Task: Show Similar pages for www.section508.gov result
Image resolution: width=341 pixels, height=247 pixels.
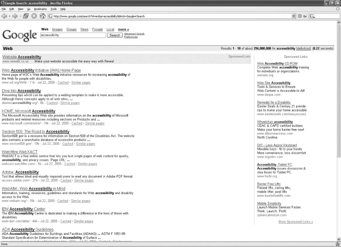Action: click(86, 144)
